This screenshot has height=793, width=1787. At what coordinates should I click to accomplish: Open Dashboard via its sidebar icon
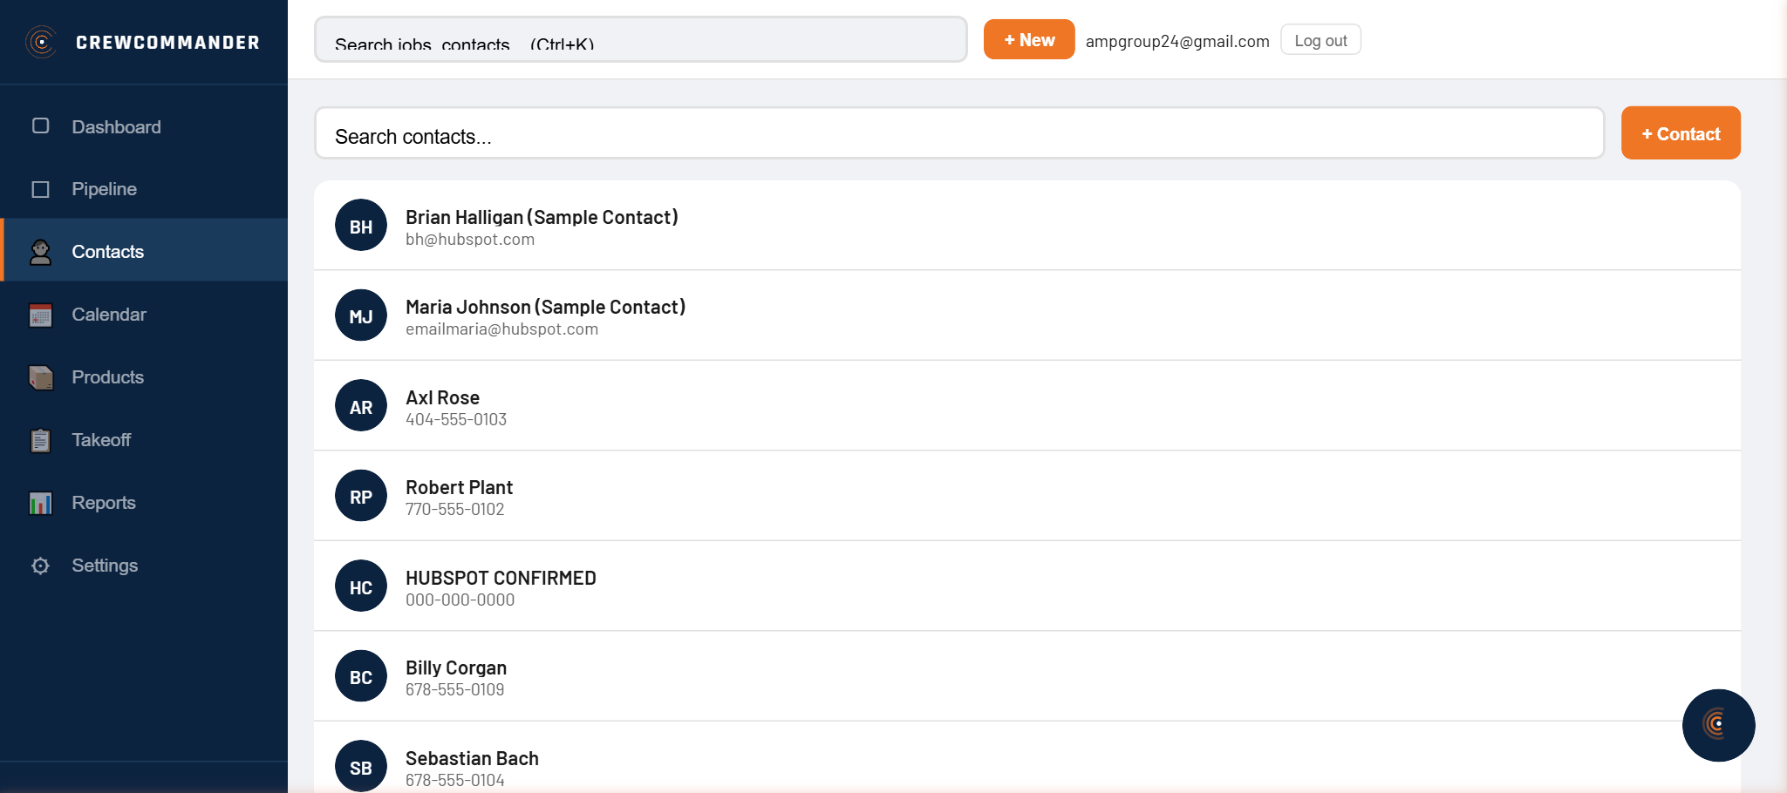coord(40,126)
